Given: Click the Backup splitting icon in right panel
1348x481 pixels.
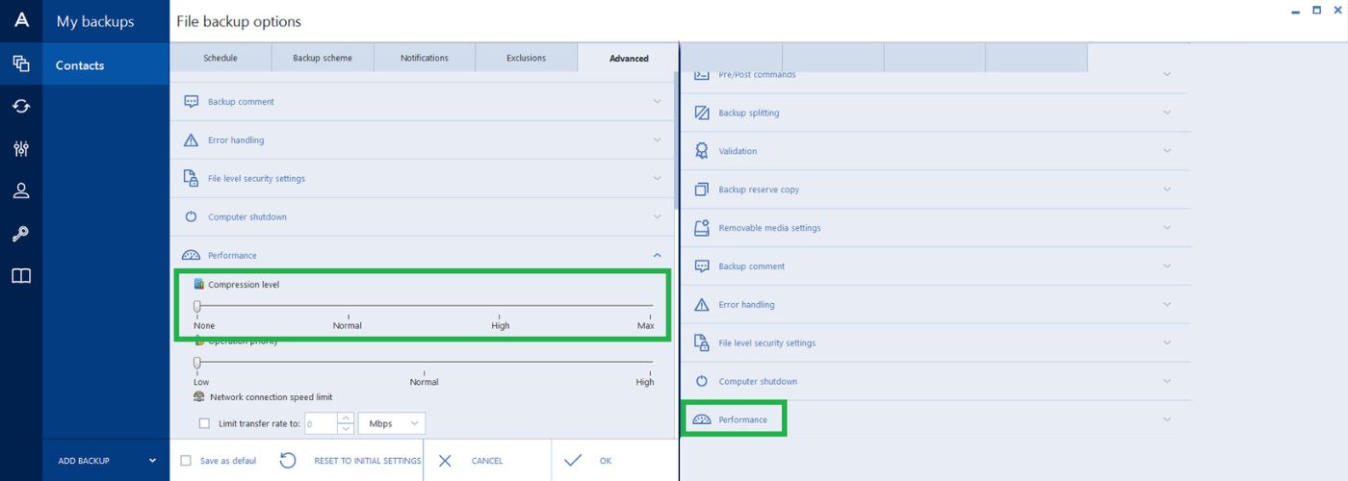Looking at the screenshot, I should tap(701, 113).
